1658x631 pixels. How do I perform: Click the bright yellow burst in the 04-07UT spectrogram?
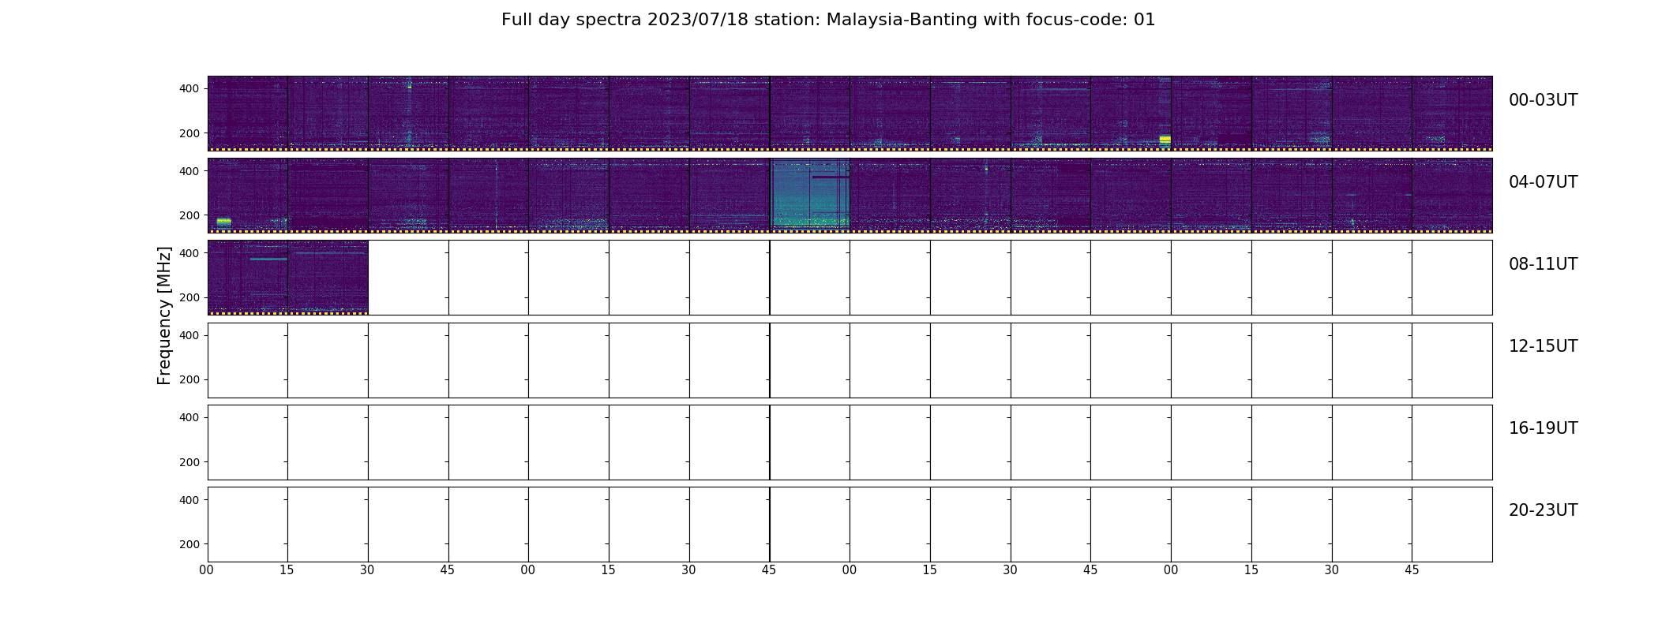(x=223, y=222)
